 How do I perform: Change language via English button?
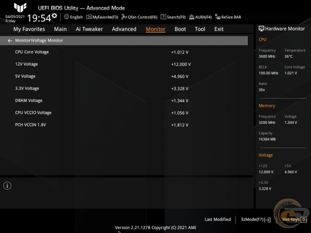point(73,17)
